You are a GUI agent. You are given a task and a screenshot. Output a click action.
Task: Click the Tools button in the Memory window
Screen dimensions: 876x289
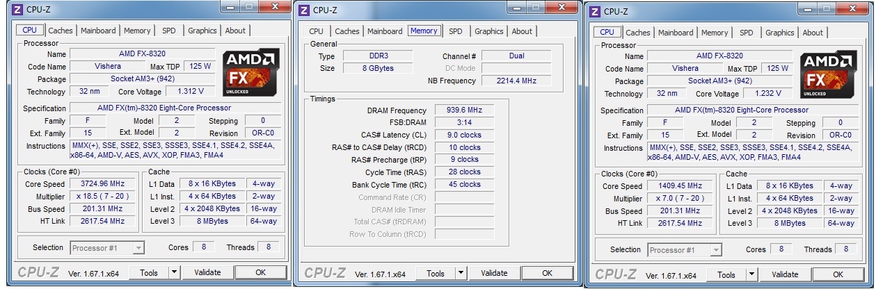pos(436,274)
